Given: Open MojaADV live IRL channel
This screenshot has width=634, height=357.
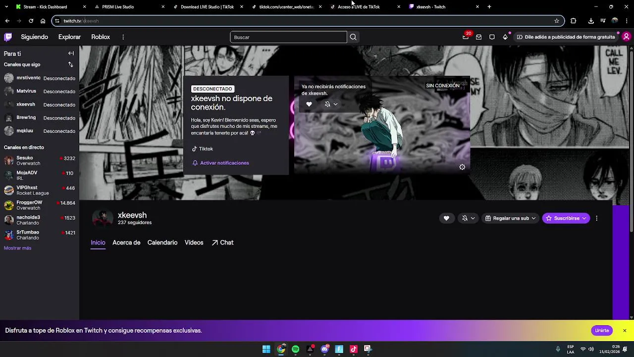Looking at the screenshot, I should (40, 176).
